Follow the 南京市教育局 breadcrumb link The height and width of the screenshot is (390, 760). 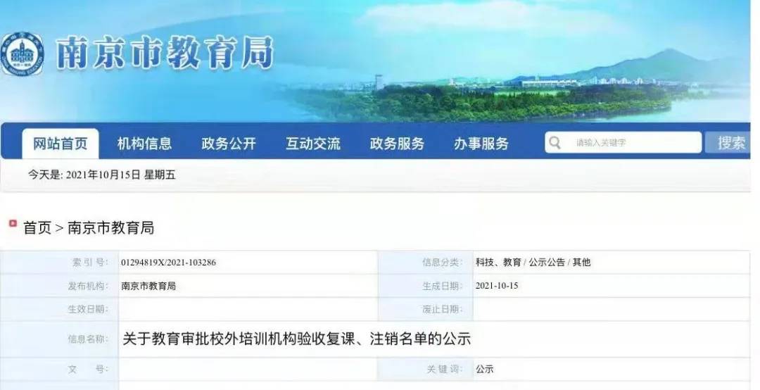[110, 227]
